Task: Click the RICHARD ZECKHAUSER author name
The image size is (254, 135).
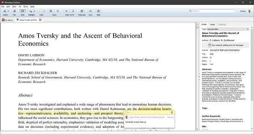Action: [38, 73]
